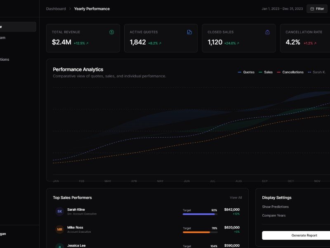The image size is (330, 248).
Task: Click the bag icon in Closed Sales card
Action: [x=267, y=32]
